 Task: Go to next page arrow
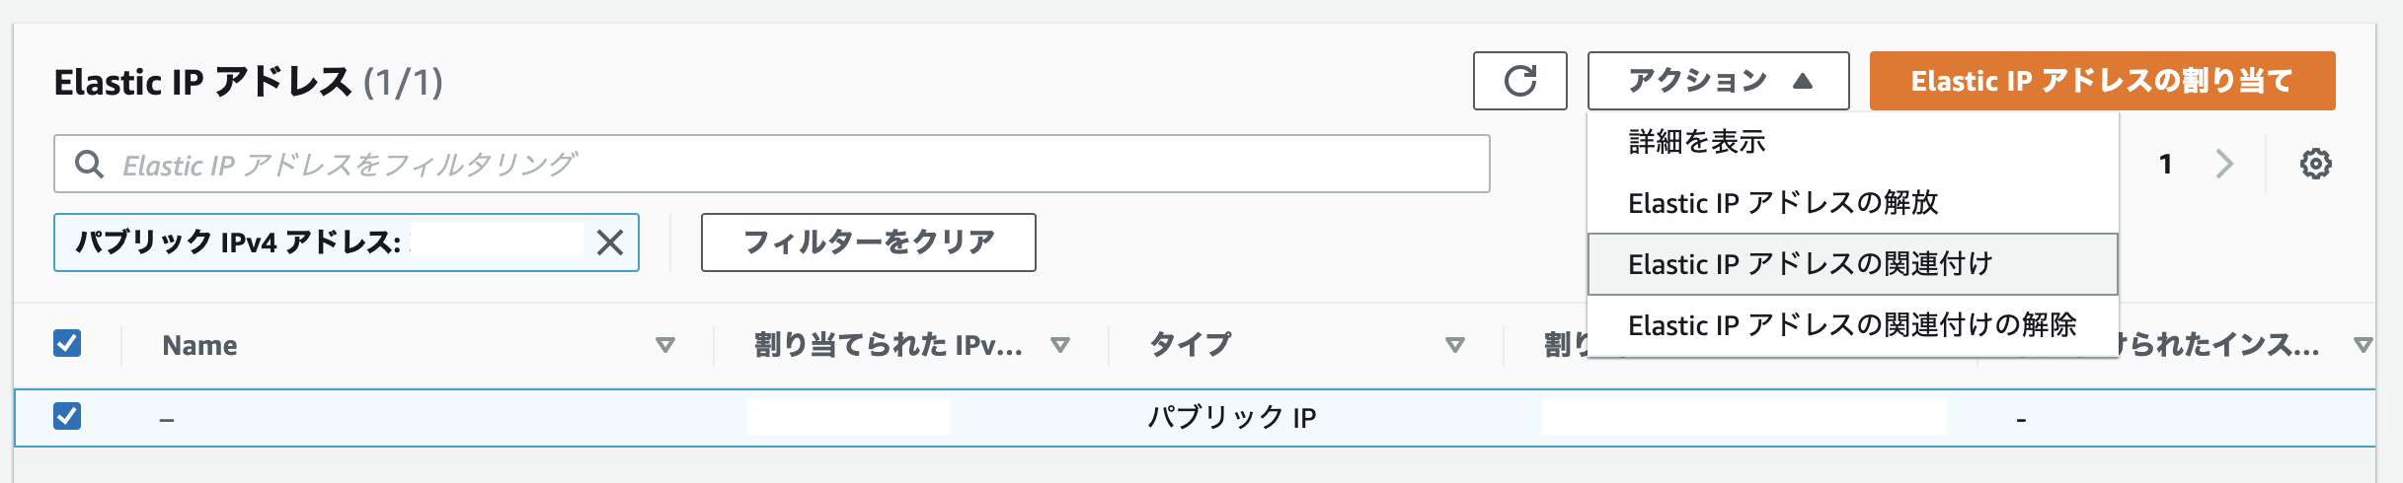pos(2224,164)
